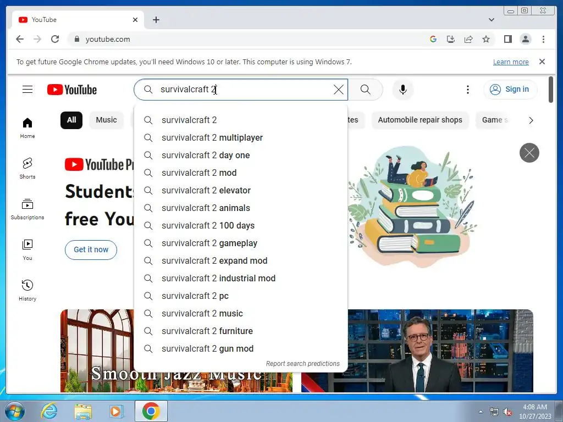Show hidden tray icons arrow
The image size is (563, 422).
click(481, 412)
